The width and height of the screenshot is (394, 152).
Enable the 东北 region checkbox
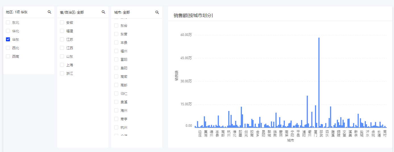coord(8,22)
